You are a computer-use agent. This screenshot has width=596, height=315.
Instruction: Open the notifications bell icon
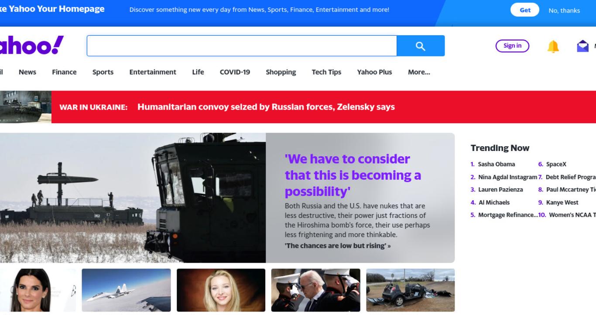click(553, 46)
